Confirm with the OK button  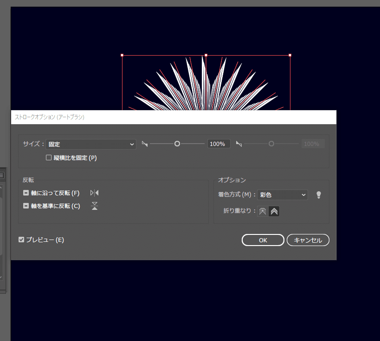263,240
